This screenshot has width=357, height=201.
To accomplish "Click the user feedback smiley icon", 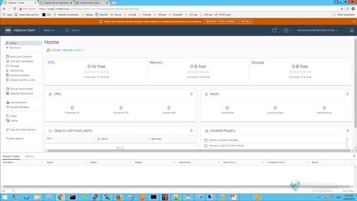I will [351, 30].
